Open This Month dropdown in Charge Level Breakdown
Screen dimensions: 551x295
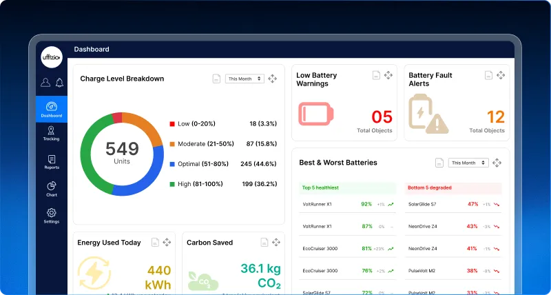pos(245,79)
